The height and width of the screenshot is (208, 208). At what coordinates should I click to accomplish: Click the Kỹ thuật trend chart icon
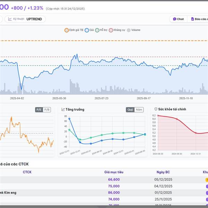10,19
